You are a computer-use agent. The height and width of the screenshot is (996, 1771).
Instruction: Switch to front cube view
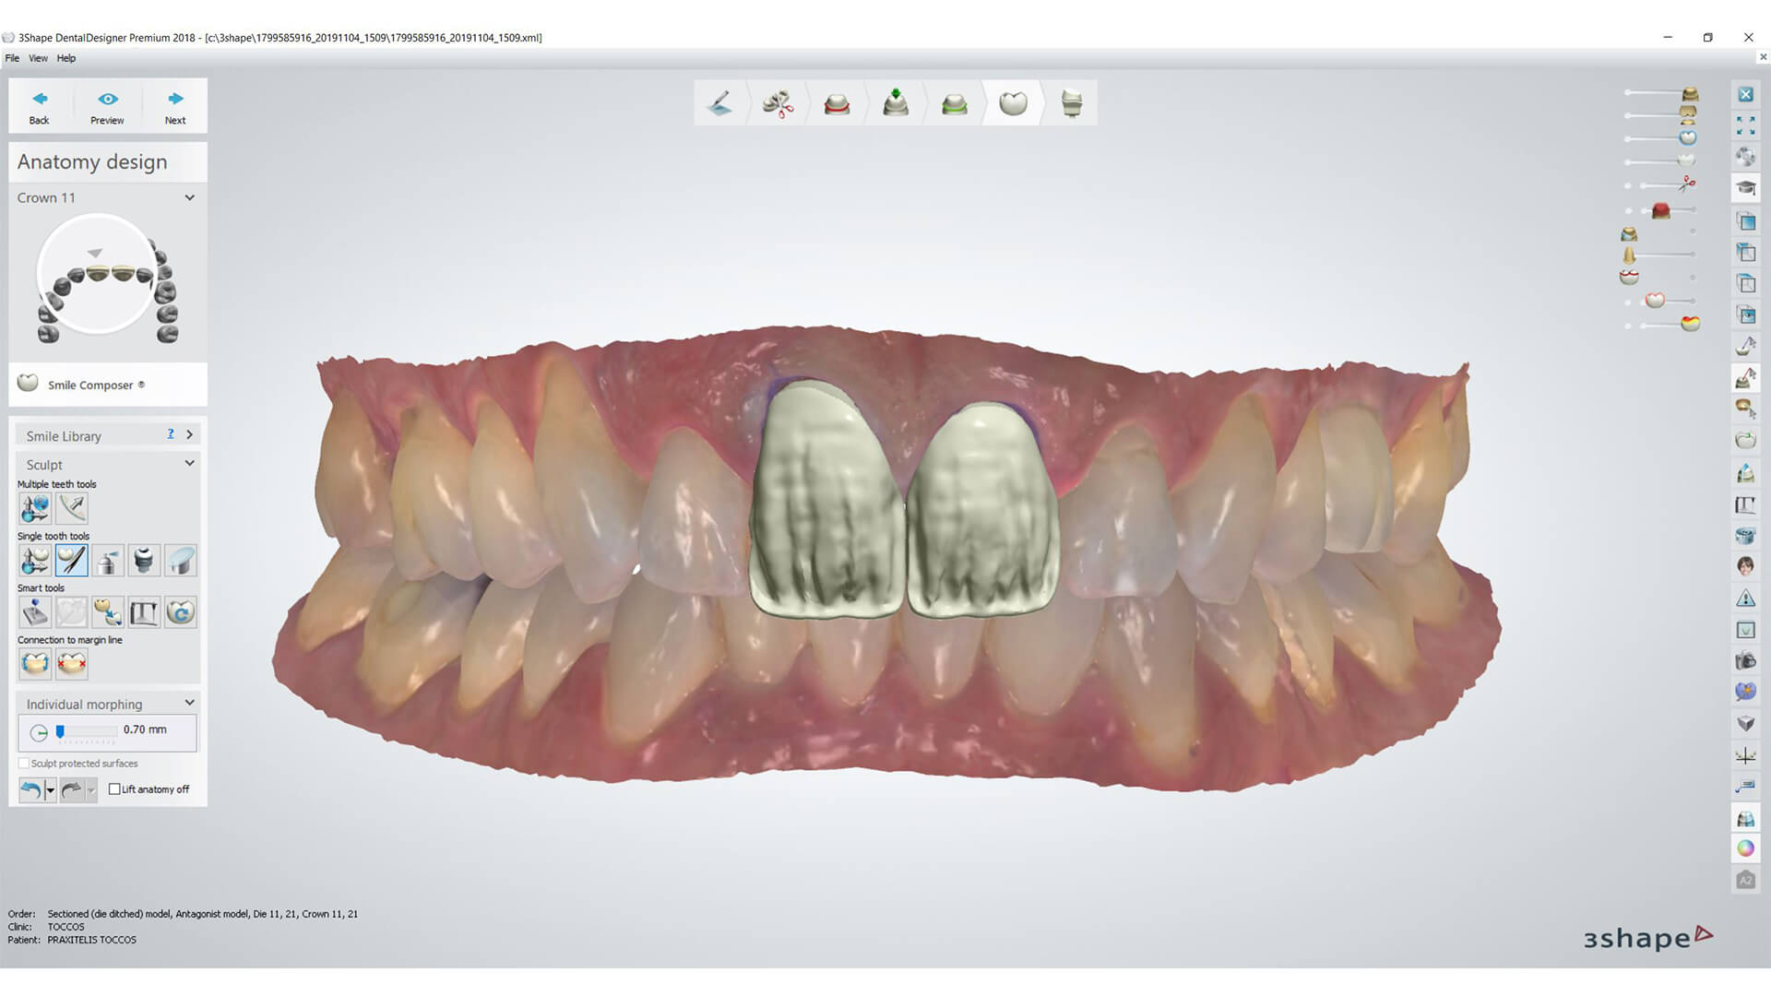(x=1745, y=220)
